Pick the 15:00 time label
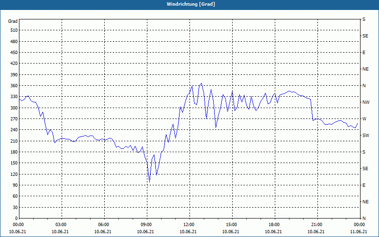379x237 pixels. [232, 225]
